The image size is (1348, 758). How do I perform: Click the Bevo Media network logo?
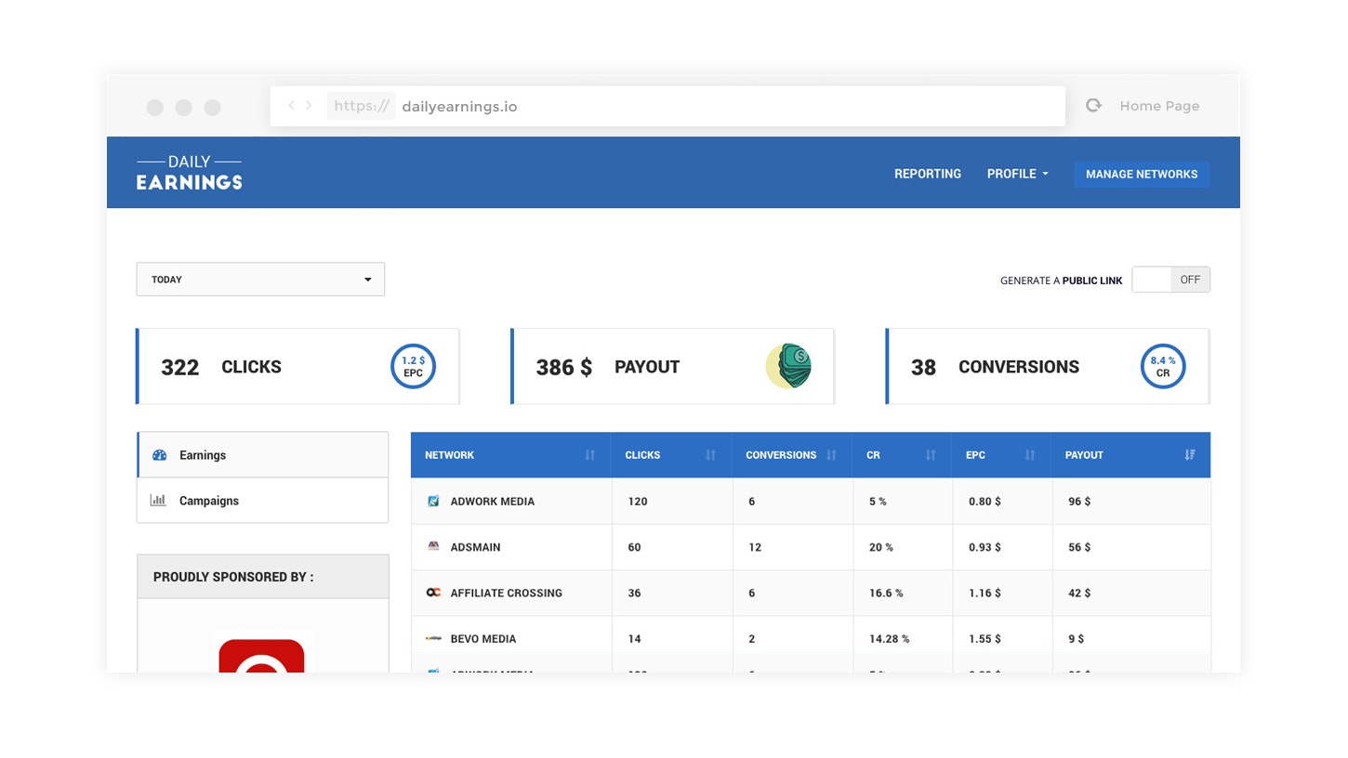click(432, 638)
